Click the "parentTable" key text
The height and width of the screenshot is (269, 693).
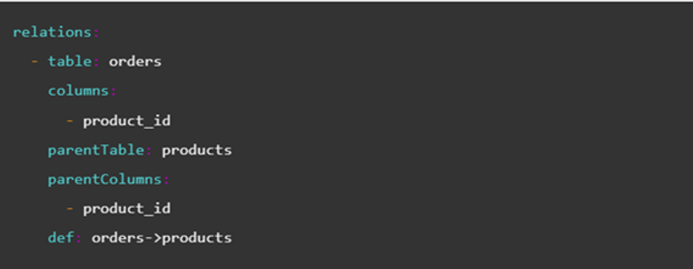[96, 150]
